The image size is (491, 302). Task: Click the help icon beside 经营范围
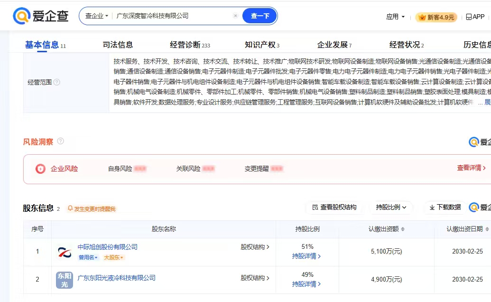pos(56,82)
